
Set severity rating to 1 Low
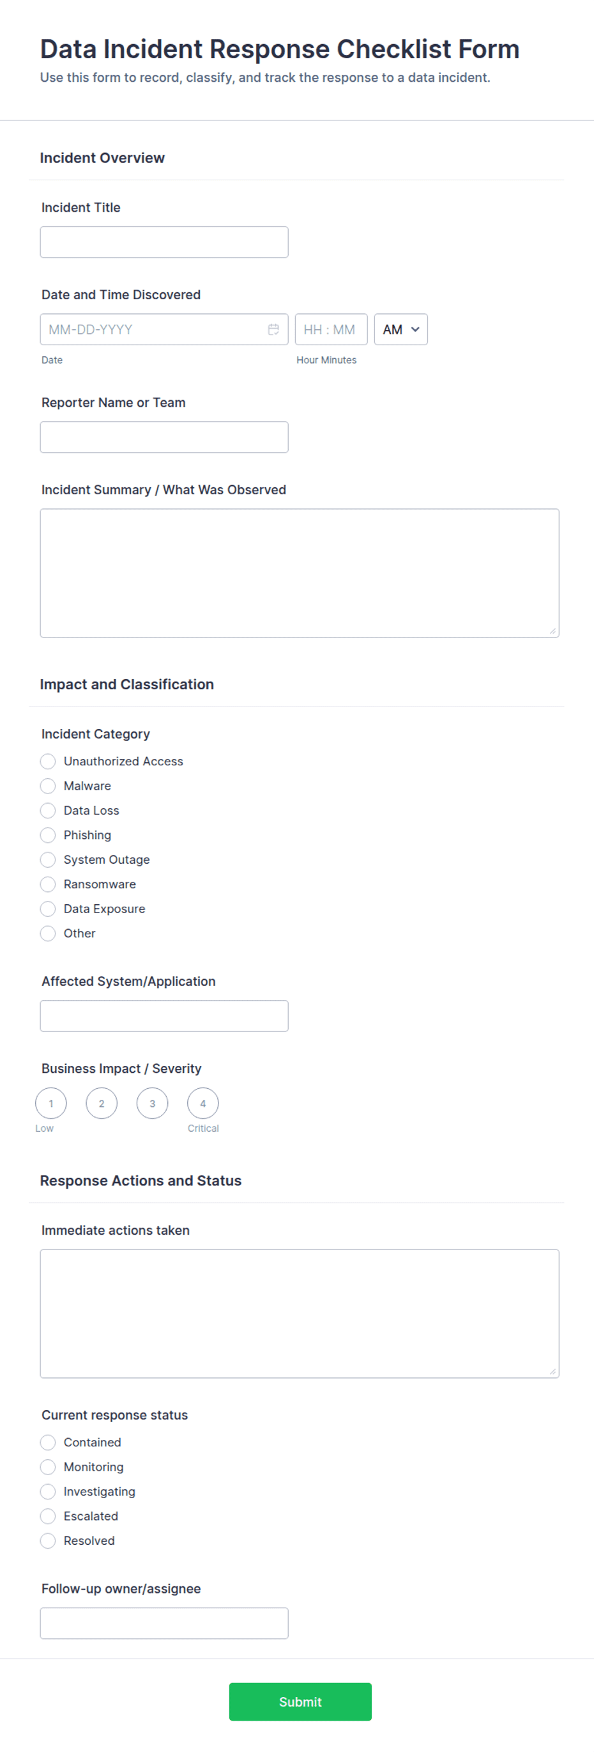click(x=51, y=1103)
